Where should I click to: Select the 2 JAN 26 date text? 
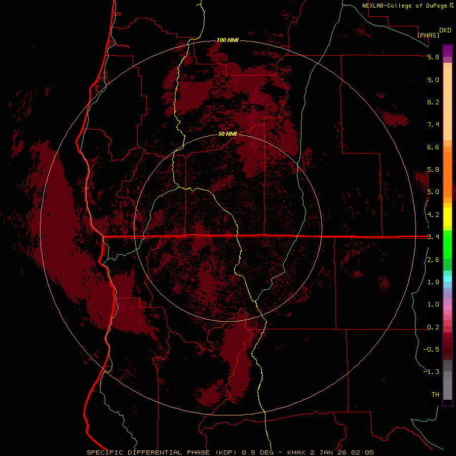click(x=328, y=452)
